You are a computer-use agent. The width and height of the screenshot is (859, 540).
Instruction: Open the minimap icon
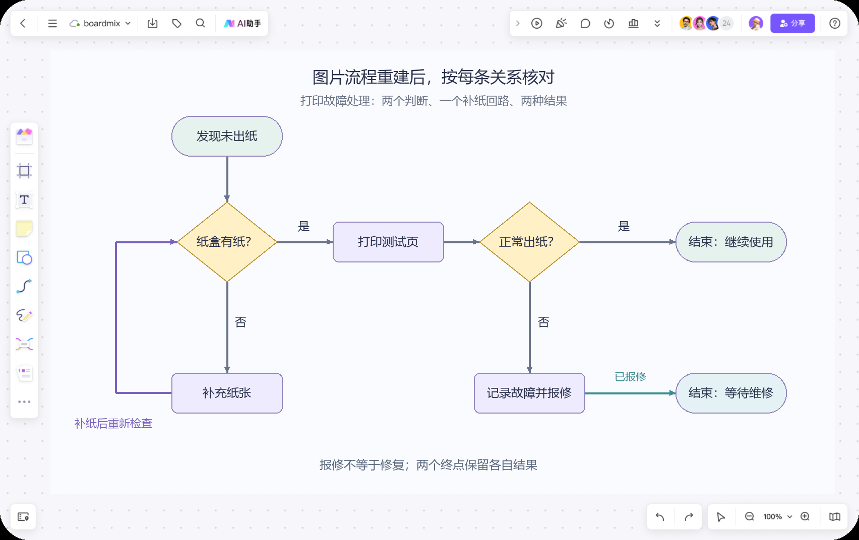click(x=835, y=517)
